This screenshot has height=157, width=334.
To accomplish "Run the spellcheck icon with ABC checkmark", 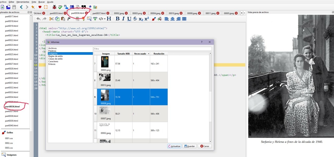I will [x=60, y=7].
